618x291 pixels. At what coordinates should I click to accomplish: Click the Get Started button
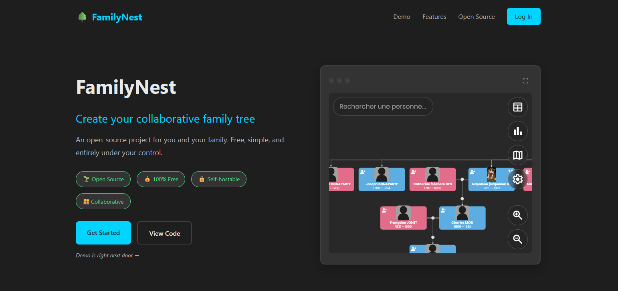click(x=103, y=232)
